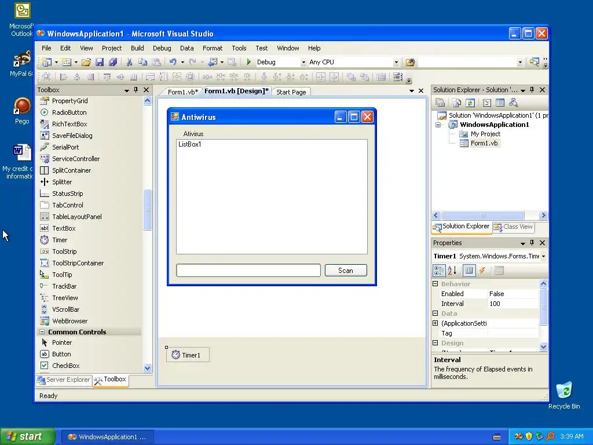
Task: Click the View Designer icon in Solution Explorer
Action: pyautogui.click(x=500, y=103)
